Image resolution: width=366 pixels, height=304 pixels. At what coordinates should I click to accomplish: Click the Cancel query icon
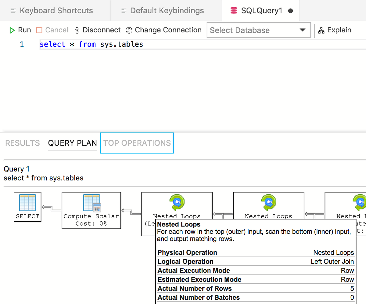coord(39,30)
